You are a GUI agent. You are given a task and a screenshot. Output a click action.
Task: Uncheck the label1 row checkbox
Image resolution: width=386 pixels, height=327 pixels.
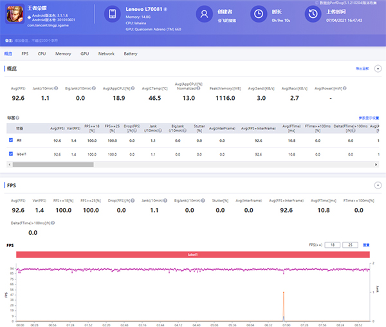[x=11, y=154]
